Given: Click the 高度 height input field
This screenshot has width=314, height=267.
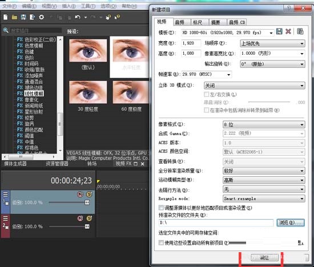Looking at the screenshot, I should [x=191, y=54].
